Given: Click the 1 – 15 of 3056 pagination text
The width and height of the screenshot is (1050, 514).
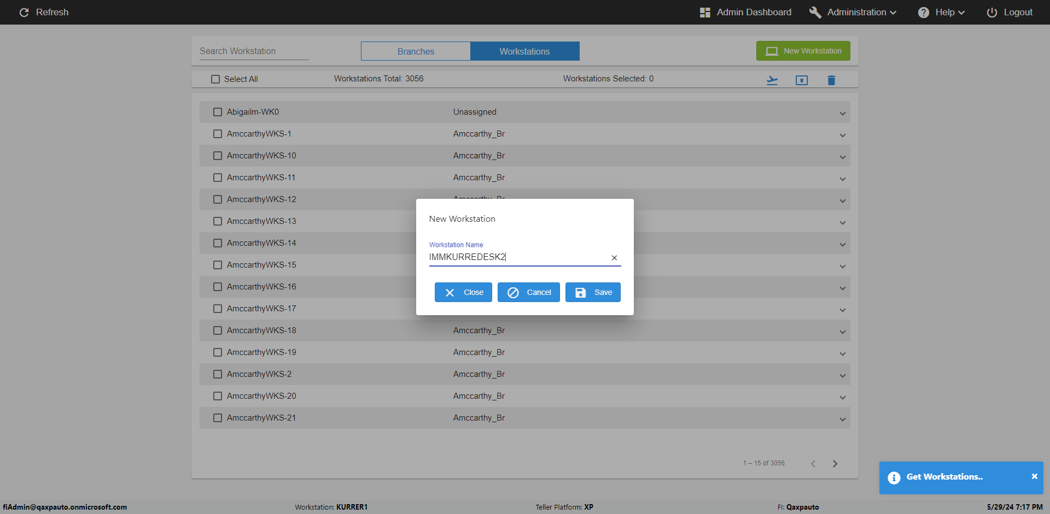Looking at the screenshot, I should 764,463.
